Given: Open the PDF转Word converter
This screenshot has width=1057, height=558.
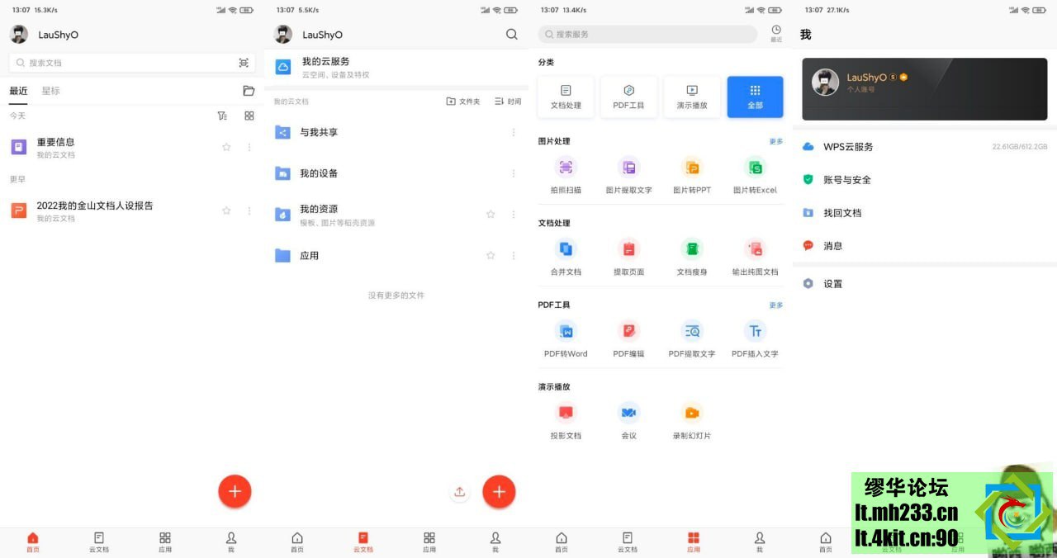Looking at the screenshot, I should coord(566,332).
